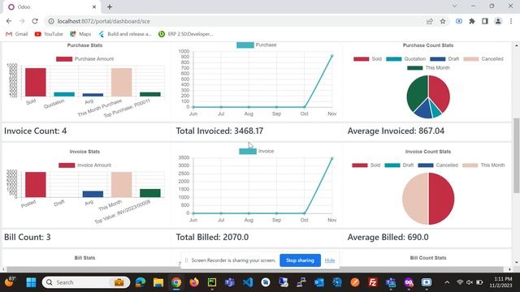
Task: Open the weather widget on taskbar
Action: [9, 282]
